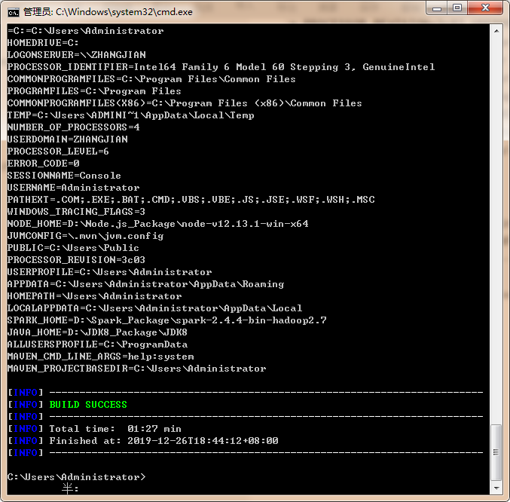Maximize the cmd.exe window
The height and width of the screenshot is (502, 510).
pos(457,8)
